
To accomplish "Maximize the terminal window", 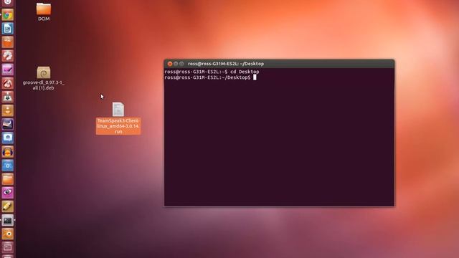I will (x=181, y=64).
